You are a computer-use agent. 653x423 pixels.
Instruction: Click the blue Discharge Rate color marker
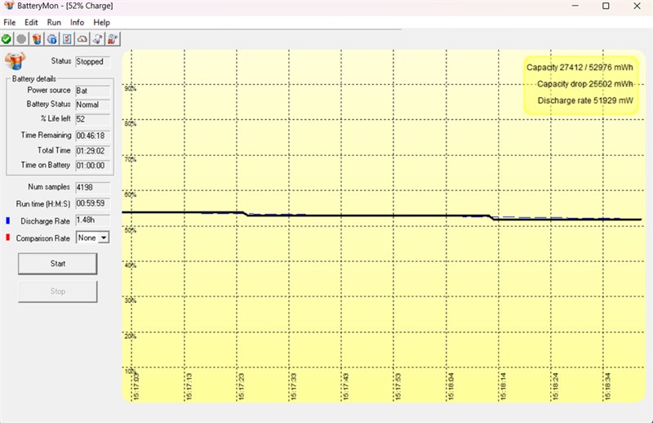7,220
